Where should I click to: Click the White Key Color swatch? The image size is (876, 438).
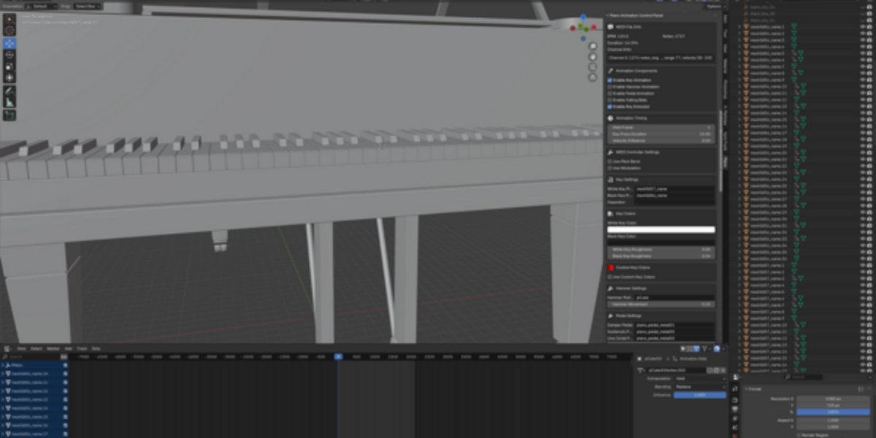click(661, 230)
